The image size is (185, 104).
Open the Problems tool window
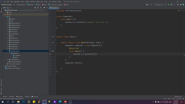pyautogui.click(x=19, y=96)
